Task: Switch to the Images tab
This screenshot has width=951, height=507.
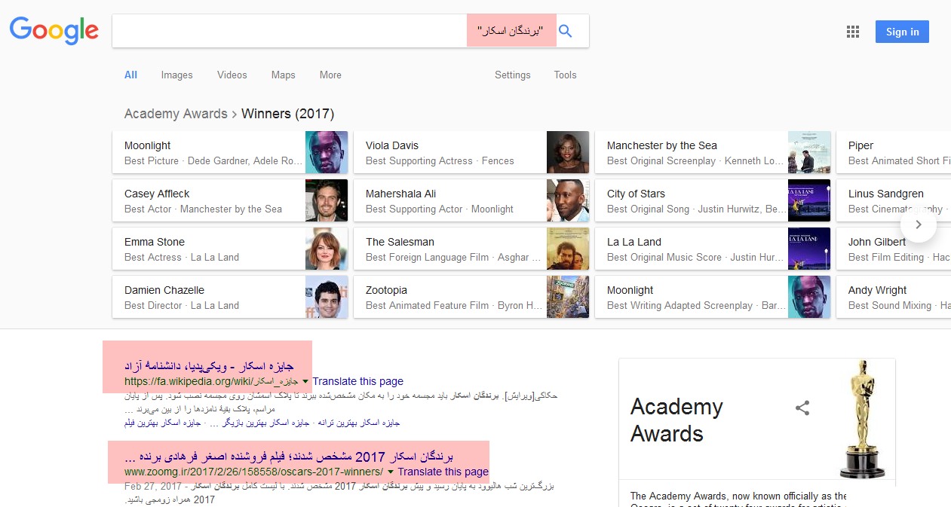Action: click(176, 75)
